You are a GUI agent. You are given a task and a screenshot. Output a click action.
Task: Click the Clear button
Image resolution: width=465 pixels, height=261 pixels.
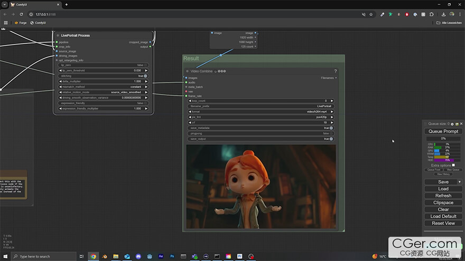(x=443, y=209)
